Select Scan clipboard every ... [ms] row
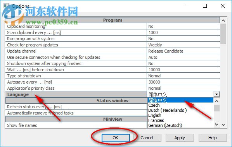 coord(76,32)
